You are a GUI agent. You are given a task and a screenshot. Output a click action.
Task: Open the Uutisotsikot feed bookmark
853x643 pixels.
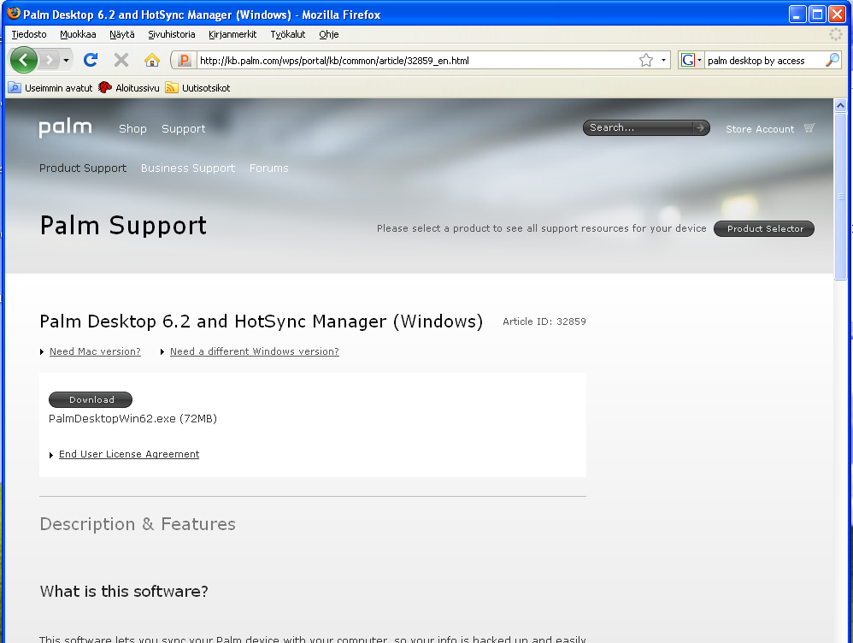(x=197, y=88)
